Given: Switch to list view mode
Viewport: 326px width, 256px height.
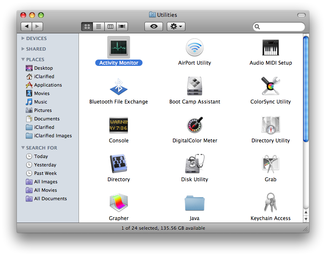Looking at the screenshot, I should click(x=98, y=27).
